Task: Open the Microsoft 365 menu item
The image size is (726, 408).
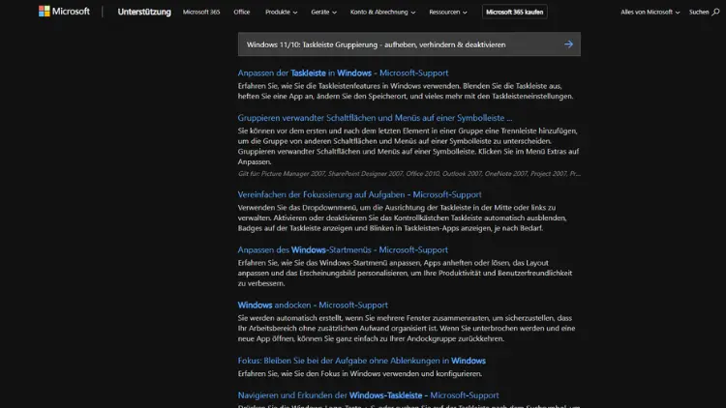Action: click(x=201, y=12)
